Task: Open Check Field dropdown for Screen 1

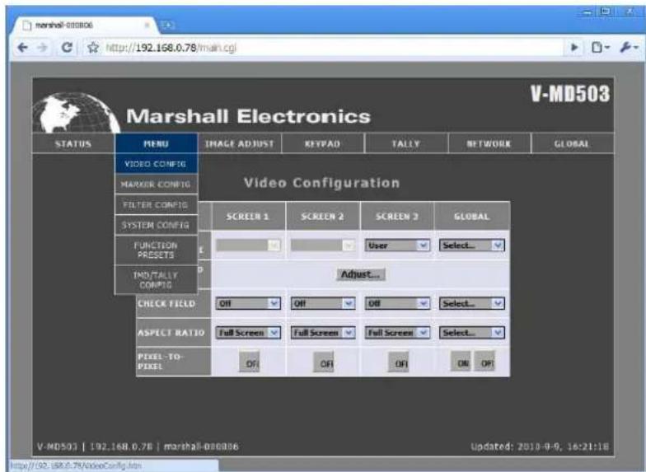Action: pos(248,303)
